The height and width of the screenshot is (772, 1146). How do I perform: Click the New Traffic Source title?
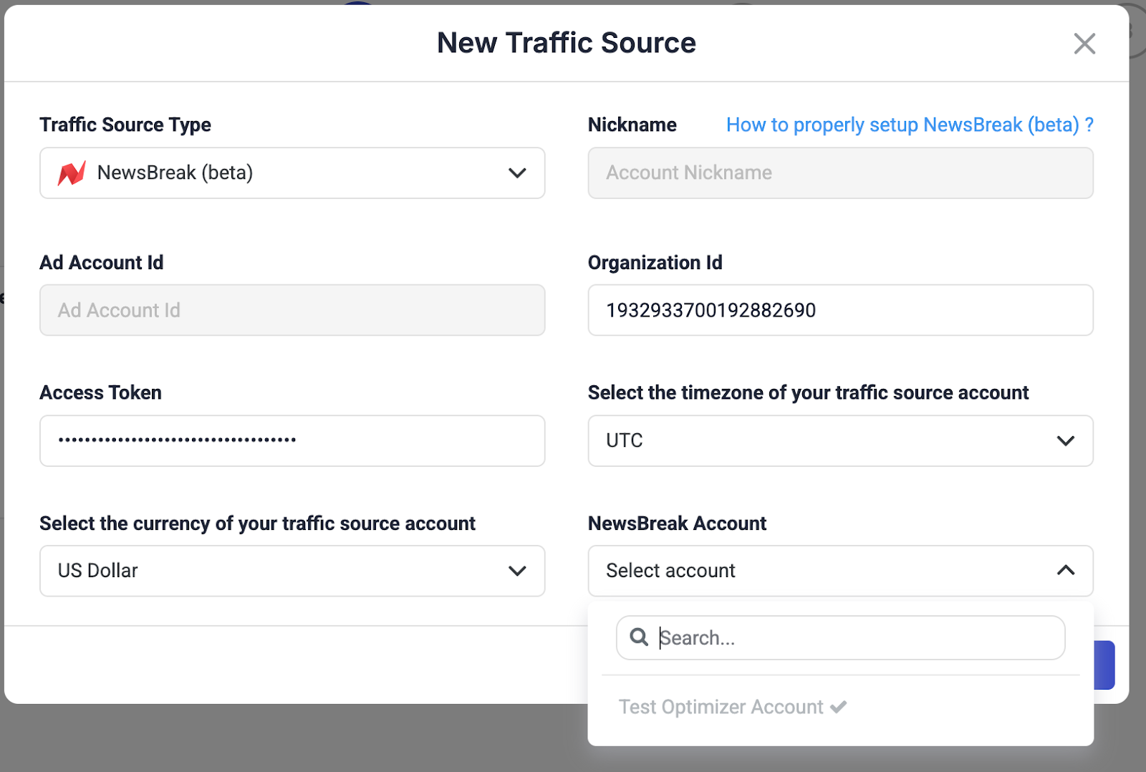[x=567, y=43]
